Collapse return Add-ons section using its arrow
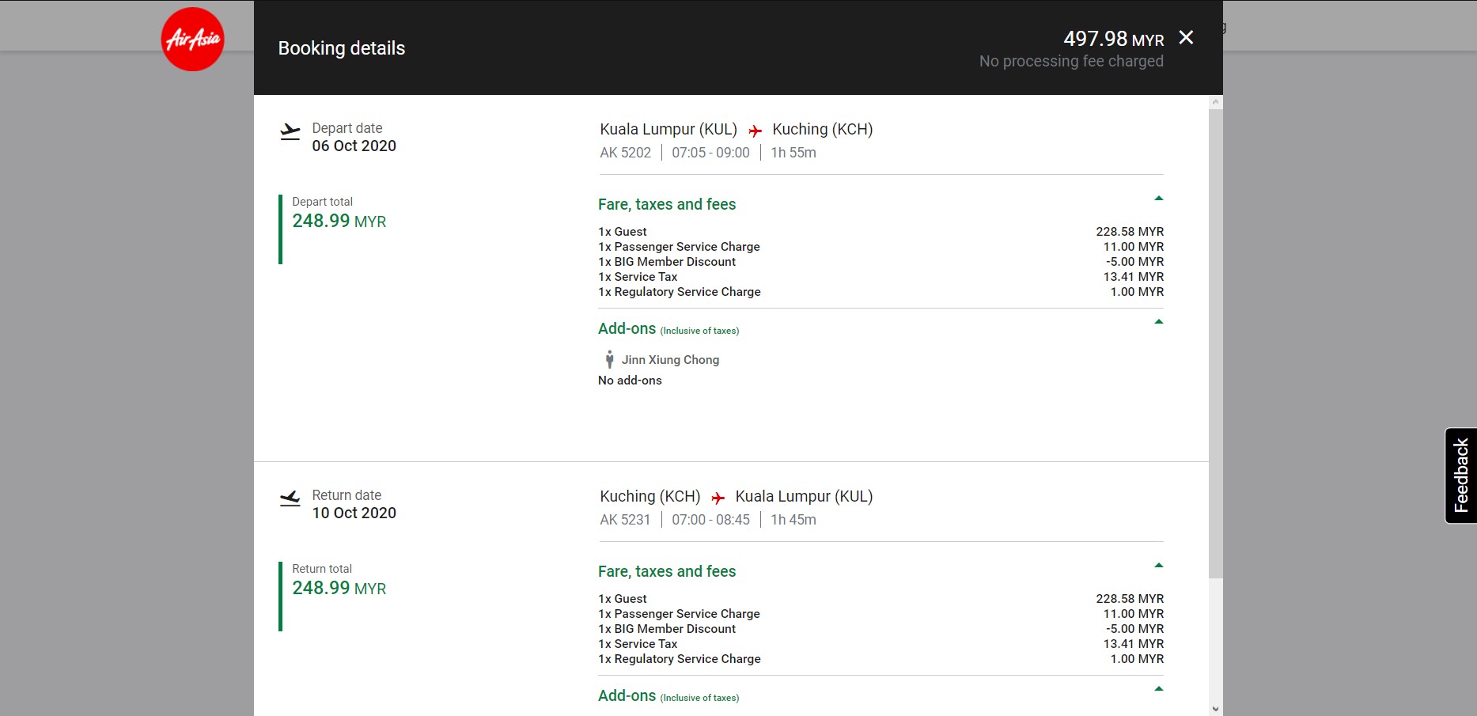The width and height of the screenshot is (1477, 716). (1158, 689)
